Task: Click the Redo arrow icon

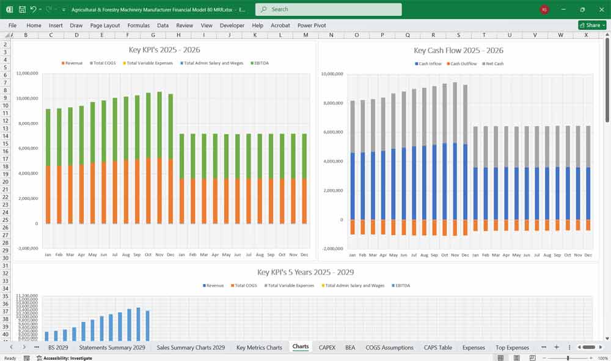Action: pyautogui.click(x=49, y=10)
